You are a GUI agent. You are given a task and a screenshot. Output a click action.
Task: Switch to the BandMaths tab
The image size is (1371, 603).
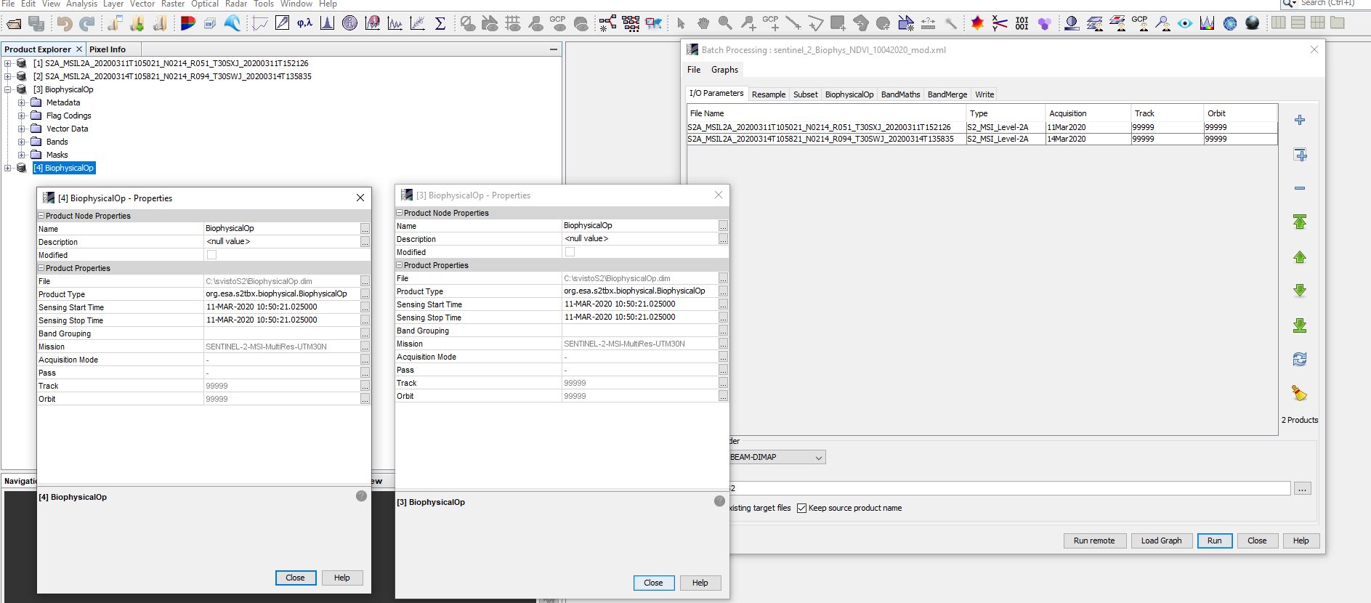tap(900, 94)
